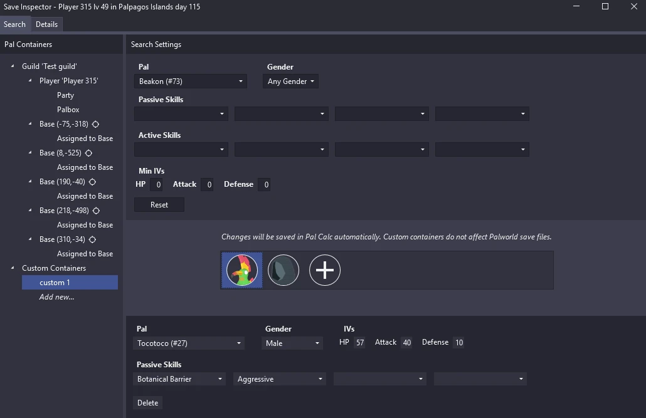Click the Base (218,-498) label
Screen dimensions: 646x418
pos(64,211)
